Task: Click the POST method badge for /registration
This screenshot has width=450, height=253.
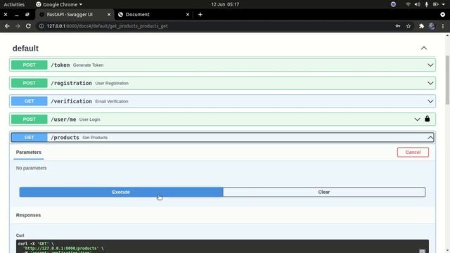Action: (x=30, y=83)
